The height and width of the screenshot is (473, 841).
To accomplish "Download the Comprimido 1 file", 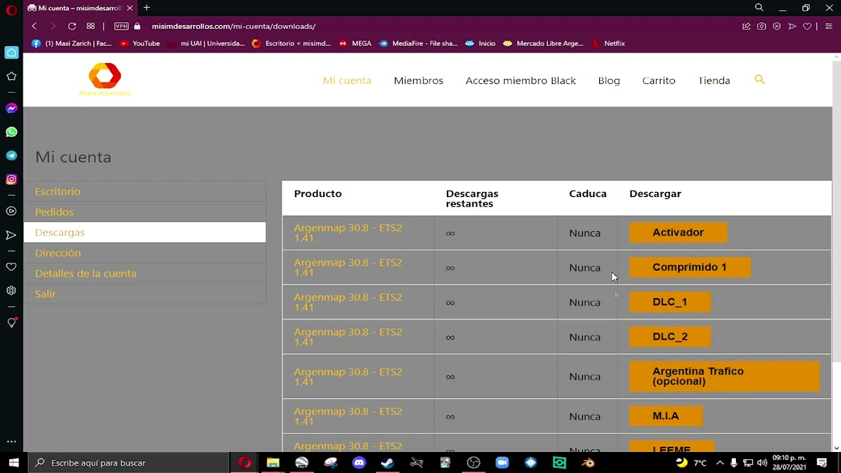I will click(x=689, y=267).
